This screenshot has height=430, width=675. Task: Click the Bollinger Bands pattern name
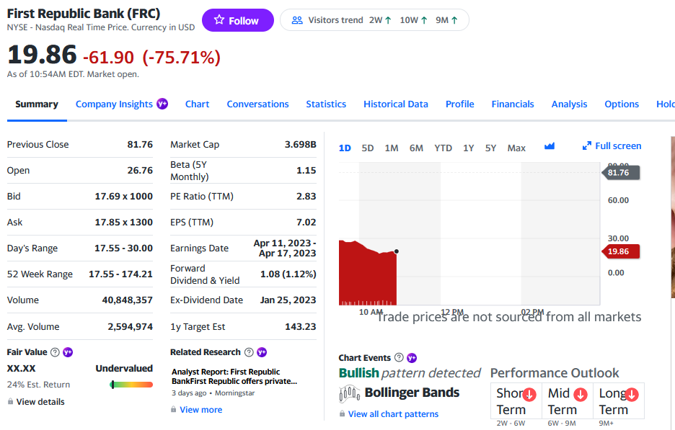(x=412, y=393)
